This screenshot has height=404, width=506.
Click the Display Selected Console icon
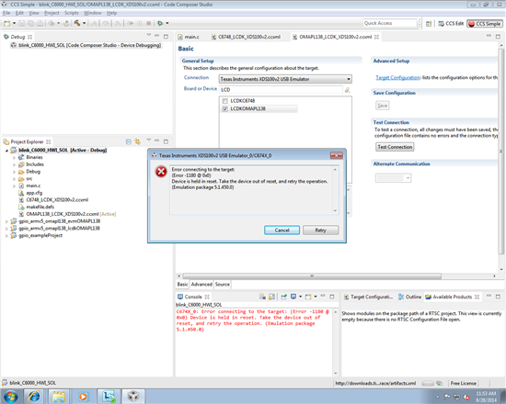293,297
